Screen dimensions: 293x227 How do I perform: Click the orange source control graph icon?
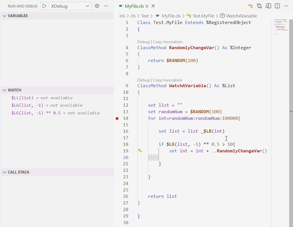click(250, 6)
